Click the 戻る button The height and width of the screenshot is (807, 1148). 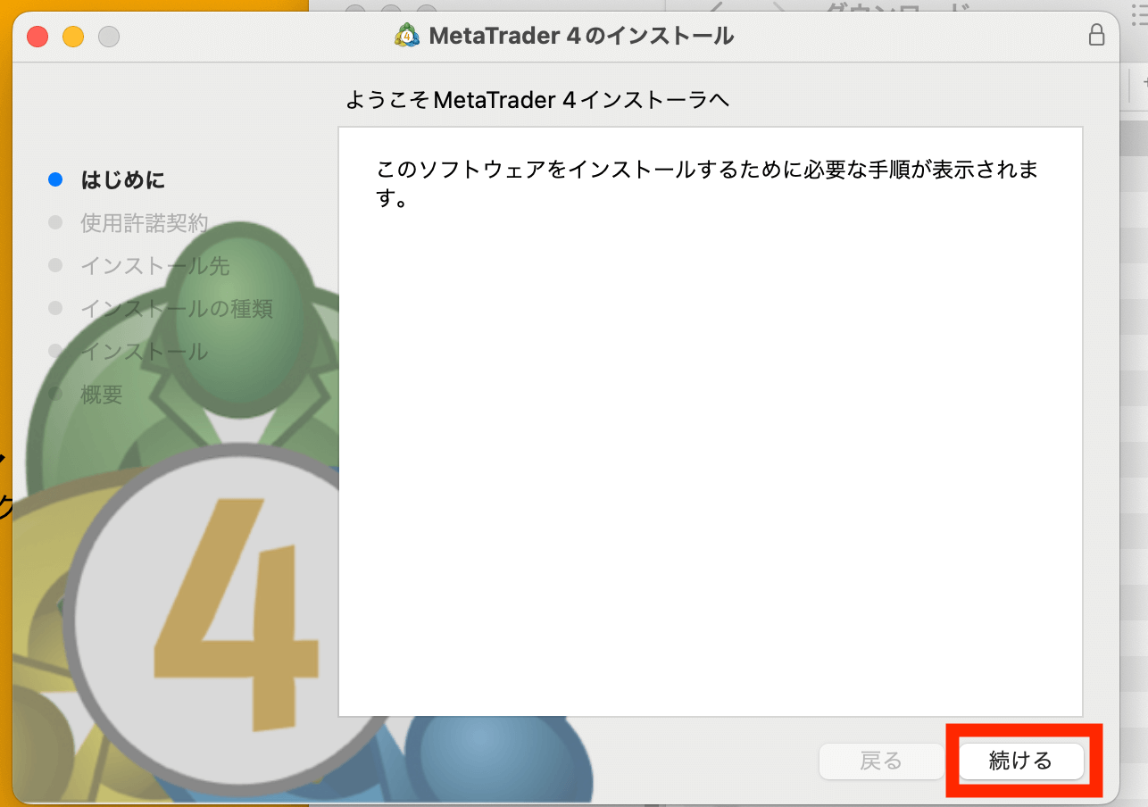[881, 761]
